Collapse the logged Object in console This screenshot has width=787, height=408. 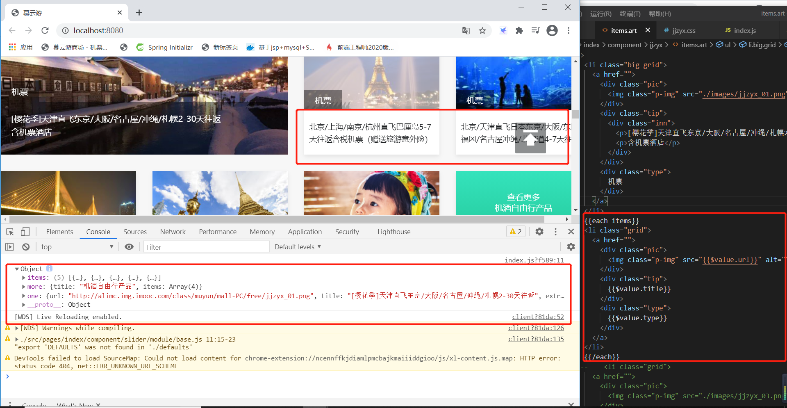(17, 269)
